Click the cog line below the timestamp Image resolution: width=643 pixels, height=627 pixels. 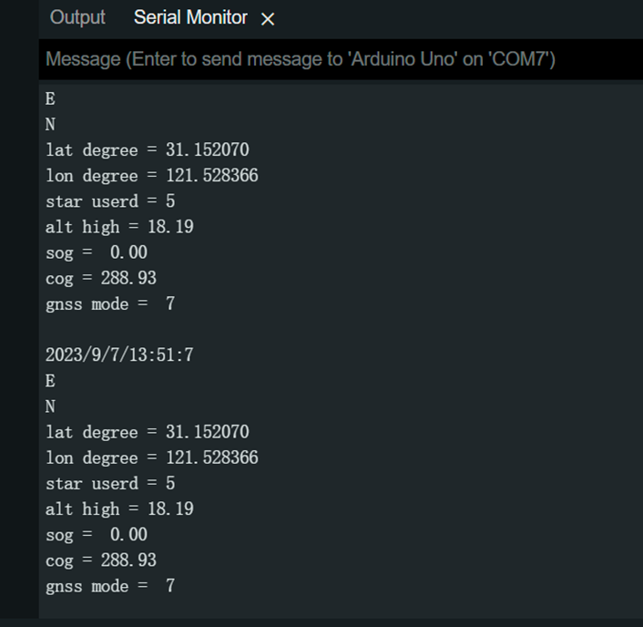(101, 560)
